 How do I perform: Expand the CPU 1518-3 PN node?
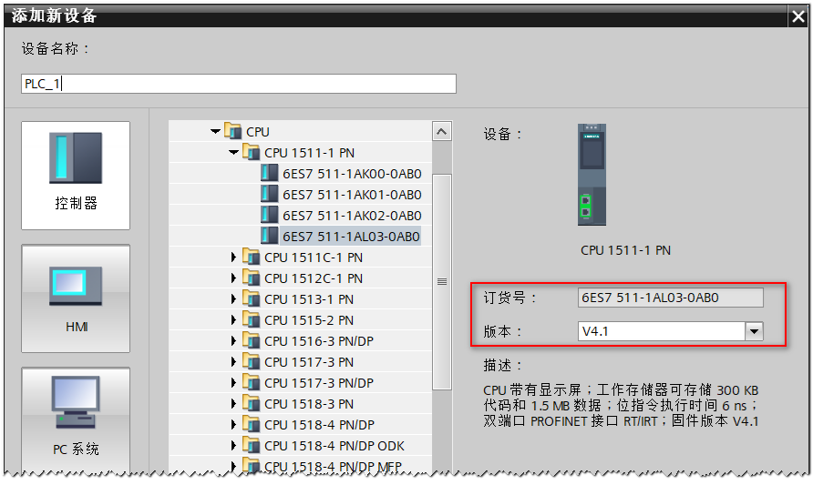[x=233, y=404]
